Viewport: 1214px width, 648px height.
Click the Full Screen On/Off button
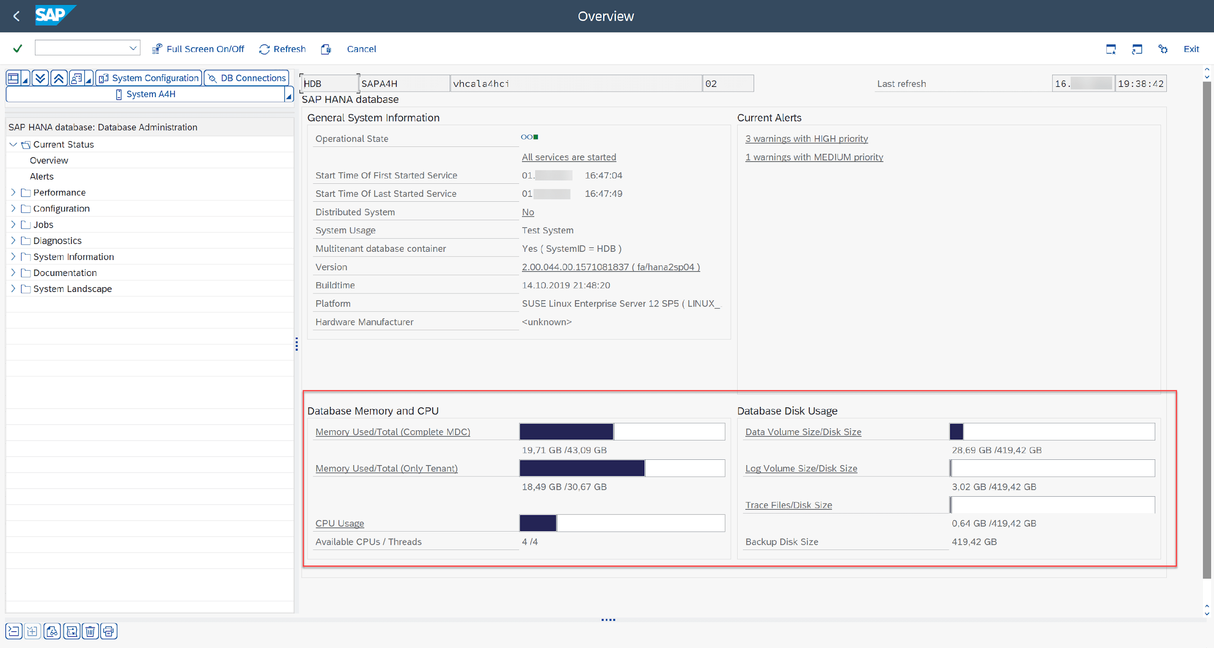[x=198, y=49]
